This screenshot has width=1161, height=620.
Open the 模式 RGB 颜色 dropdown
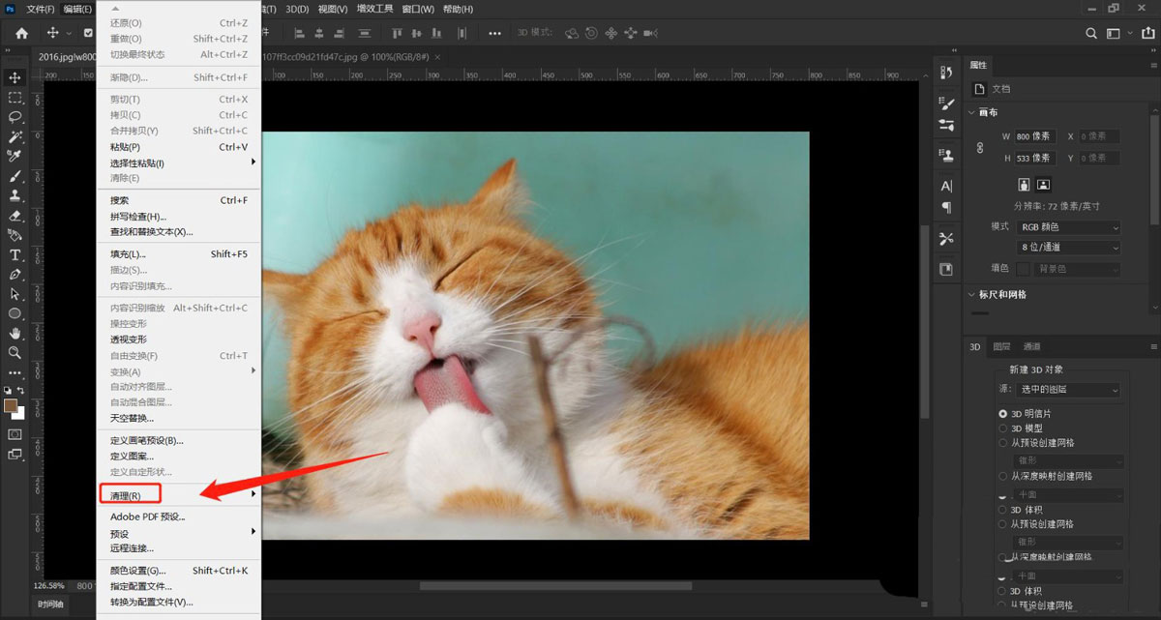(1068, 226)
